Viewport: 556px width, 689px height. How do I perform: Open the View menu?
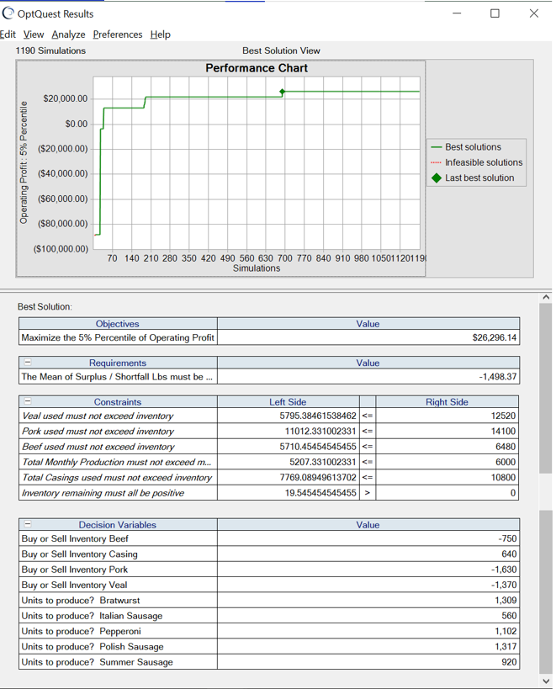pyautogui.click(x=34, y=34)
